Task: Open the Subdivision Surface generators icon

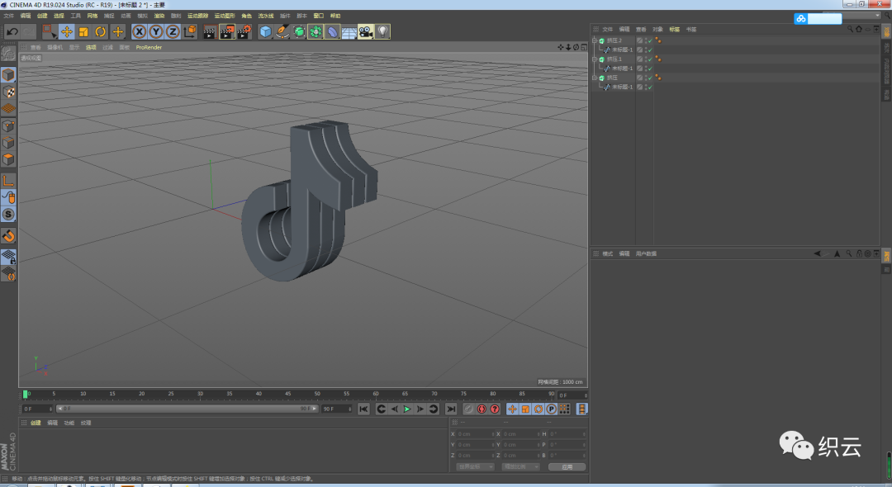Action: click(299, 32)
